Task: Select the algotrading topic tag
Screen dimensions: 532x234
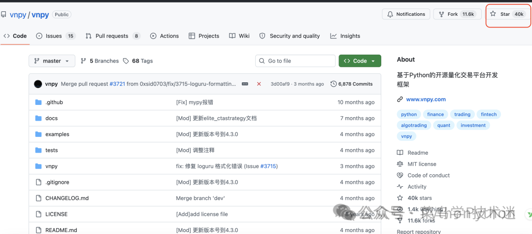Action: (x=414, y=126)
